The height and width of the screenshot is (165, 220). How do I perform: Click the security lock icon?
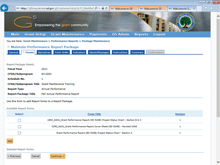coord(103,8)
